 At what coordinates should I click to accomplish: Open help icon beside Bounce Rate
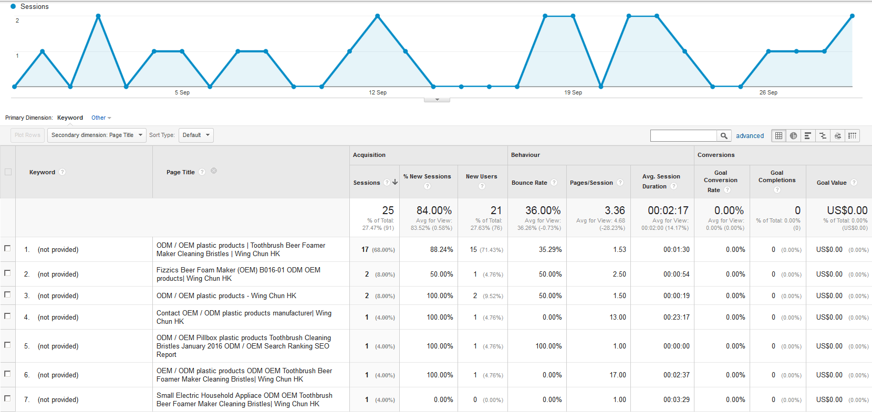click(554, 183)
